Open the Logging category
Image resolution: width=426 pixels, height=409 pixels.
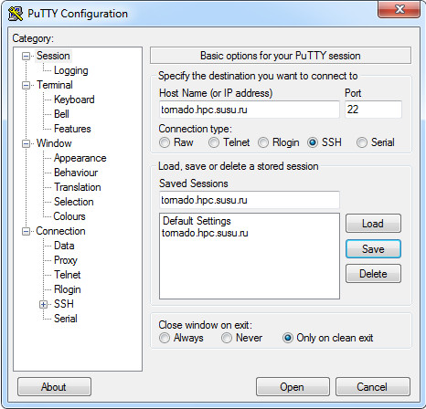[x=71, y=70]
